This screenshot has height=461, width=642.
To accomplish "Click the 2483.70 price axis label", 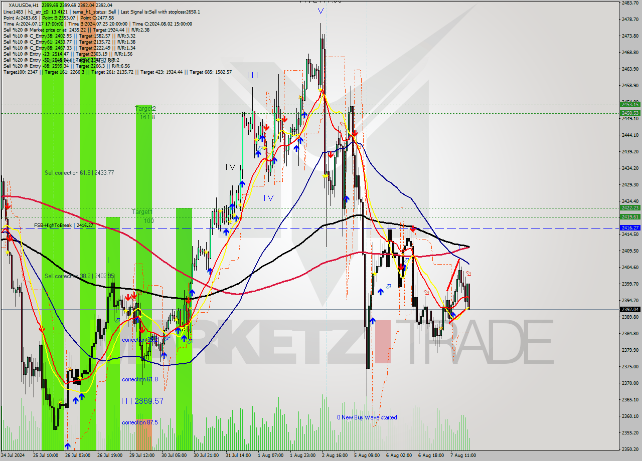I will click(630, 3).
